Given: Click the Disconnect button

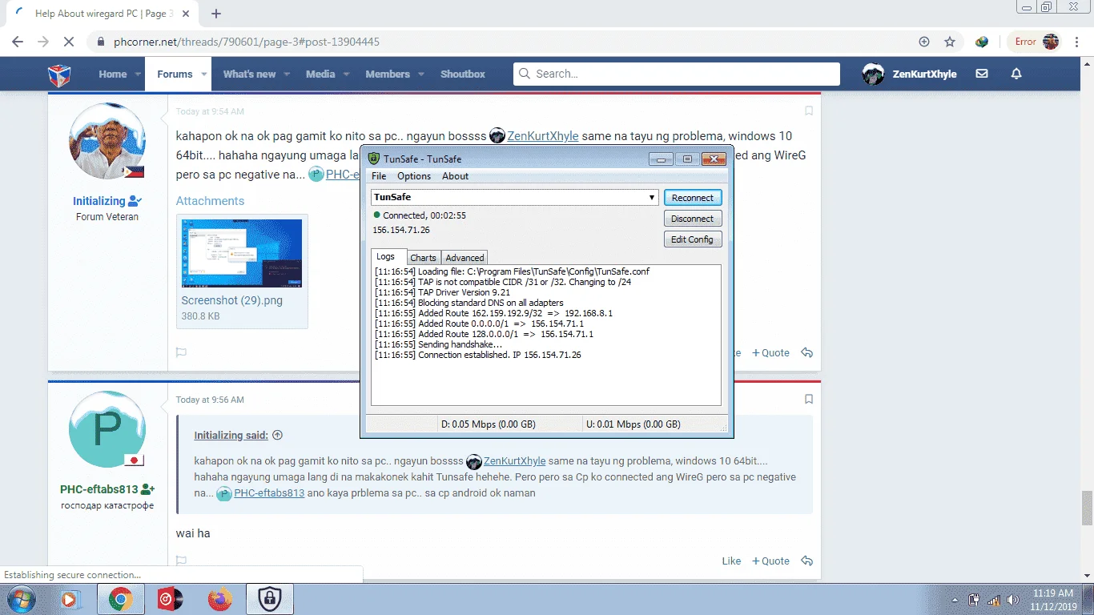Looking at the screenshot, I should (693, 219).
